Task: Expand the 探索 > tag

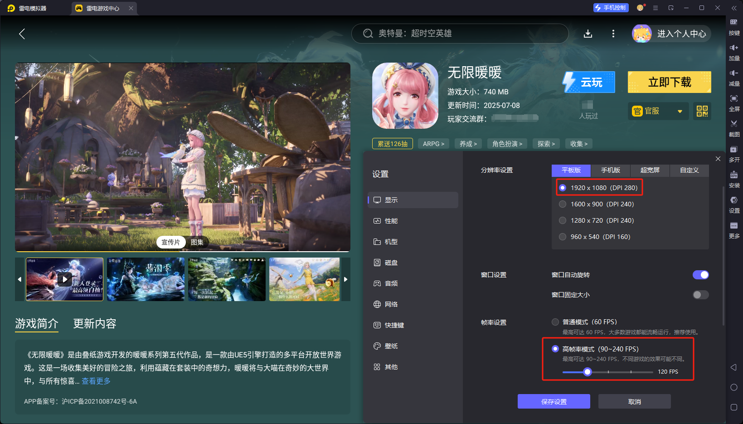Action: [x=546, y=144]
